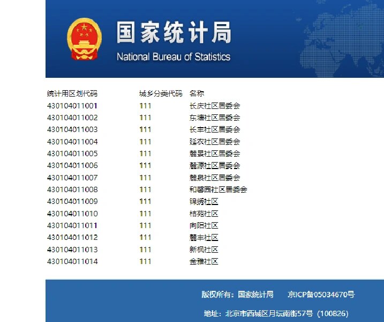Screen dimensions: 384x322
Task: Click 东塘社区居委会 name cell
Action: [x=215, y=118]
